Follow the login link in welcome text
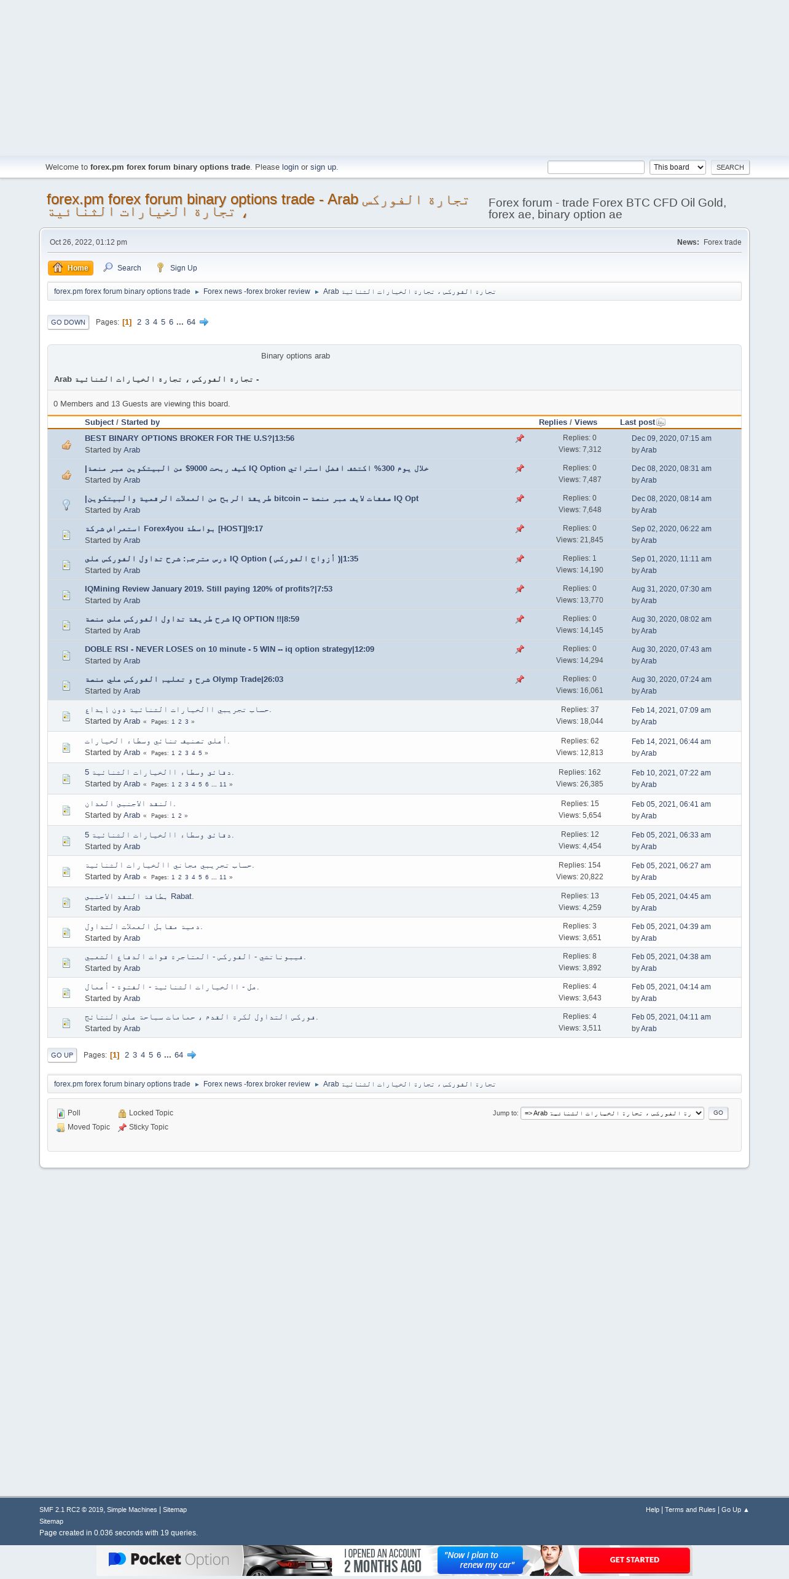789x1579 pixels. click(290, 167)
